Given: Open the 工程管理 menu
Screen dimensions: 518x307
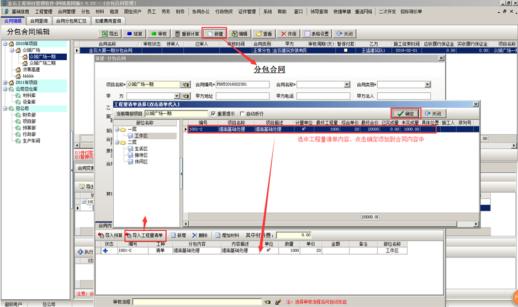Looking at the screenshot, I should (44, 11).
